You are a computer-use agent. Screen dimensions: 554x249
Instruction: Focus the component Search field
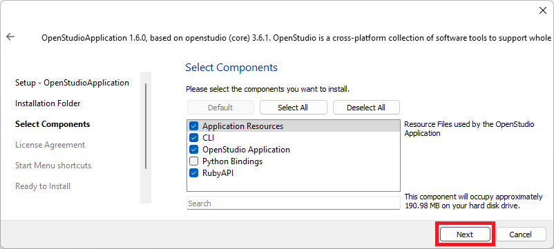coord(294,203)
